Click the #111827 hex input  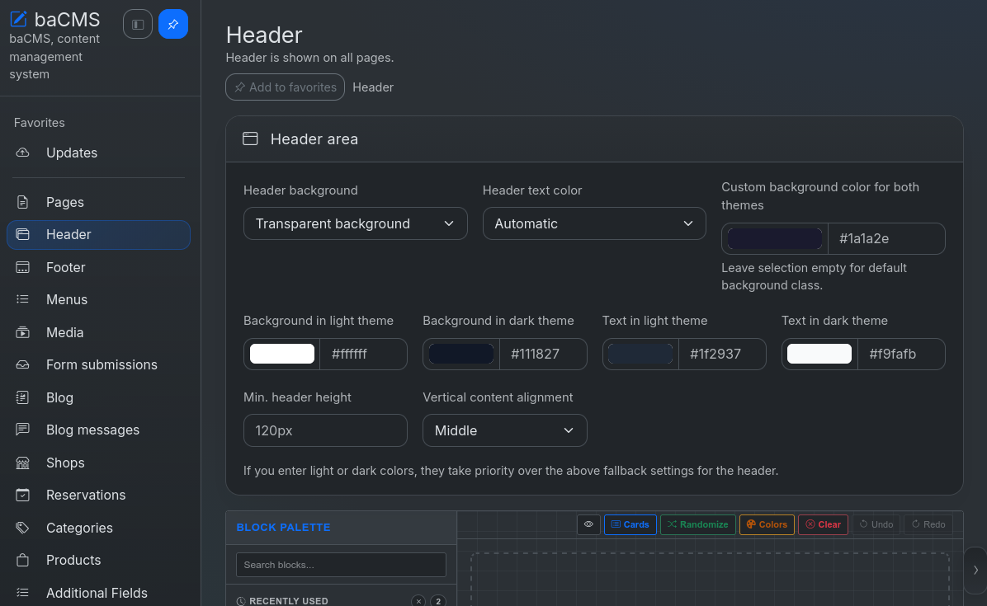(542, 354)
